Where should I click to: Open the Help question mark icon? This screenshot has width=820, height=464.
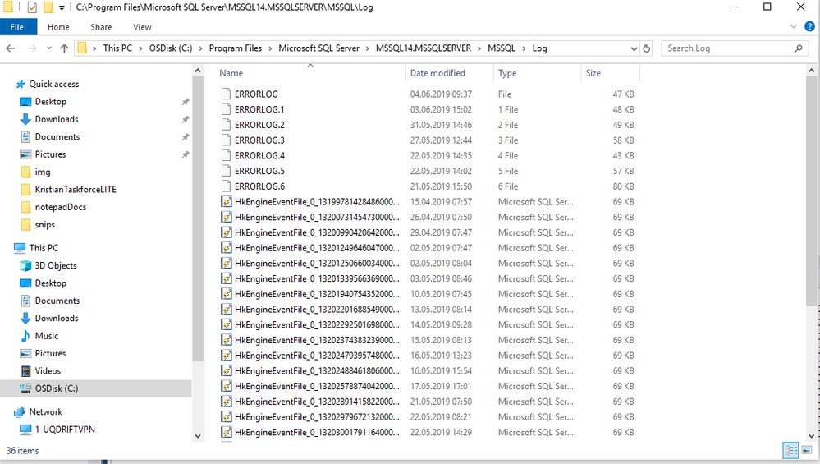(x=809, y=26)
